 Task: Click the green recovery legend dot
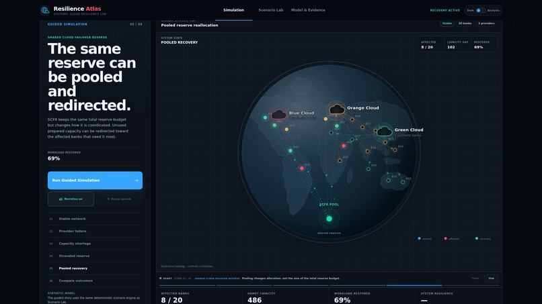(477, 238)
